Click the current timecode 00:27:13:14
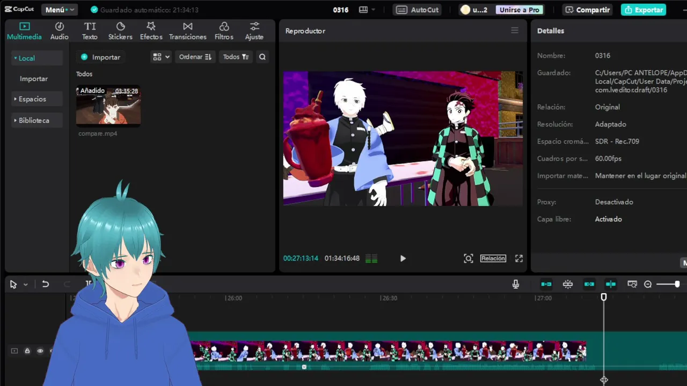 [x=301, y=258]
